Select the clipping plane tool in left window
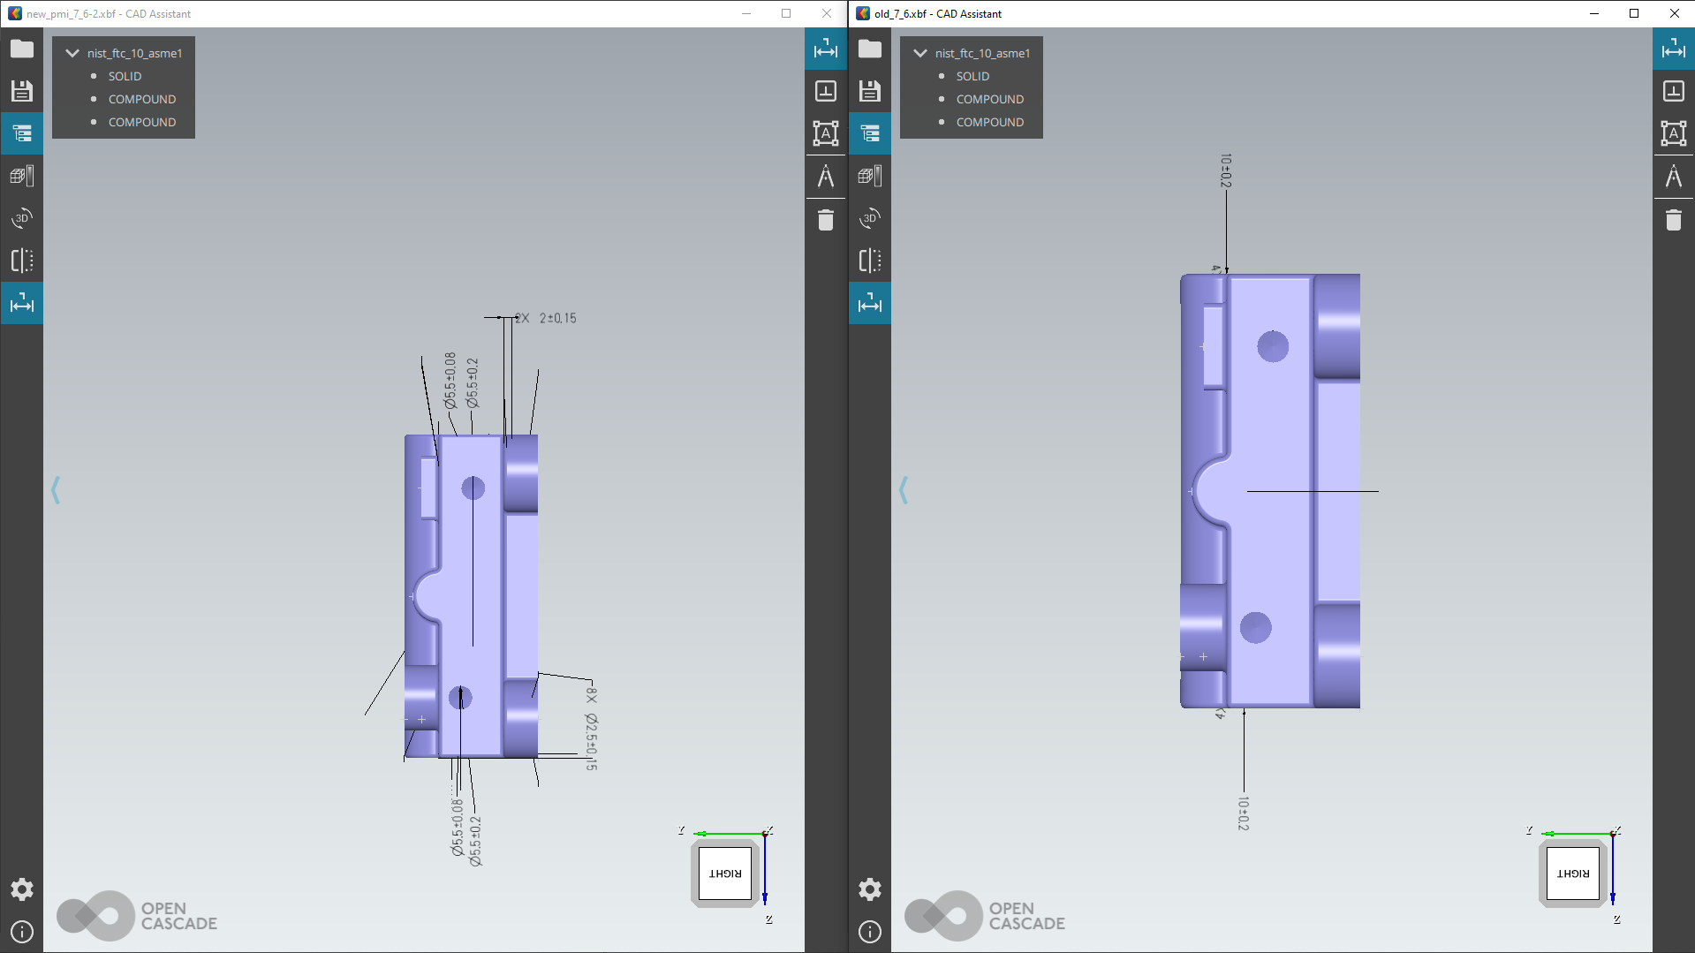Viewport: 1695px width, 953px height. 22,261
